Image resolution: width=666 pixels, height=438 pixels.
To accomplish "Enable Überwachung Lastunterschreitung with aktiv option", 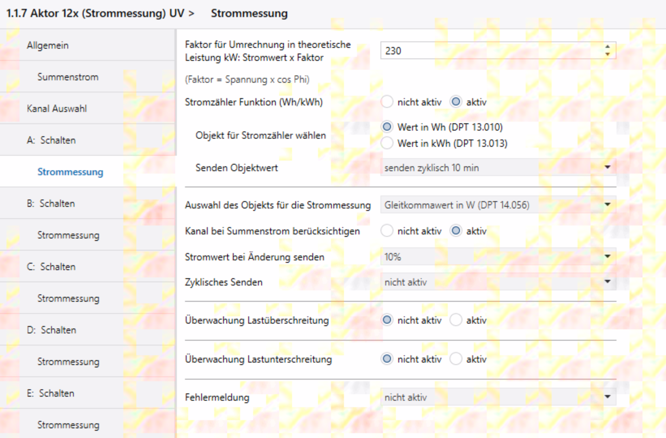I will coord(456,359).
